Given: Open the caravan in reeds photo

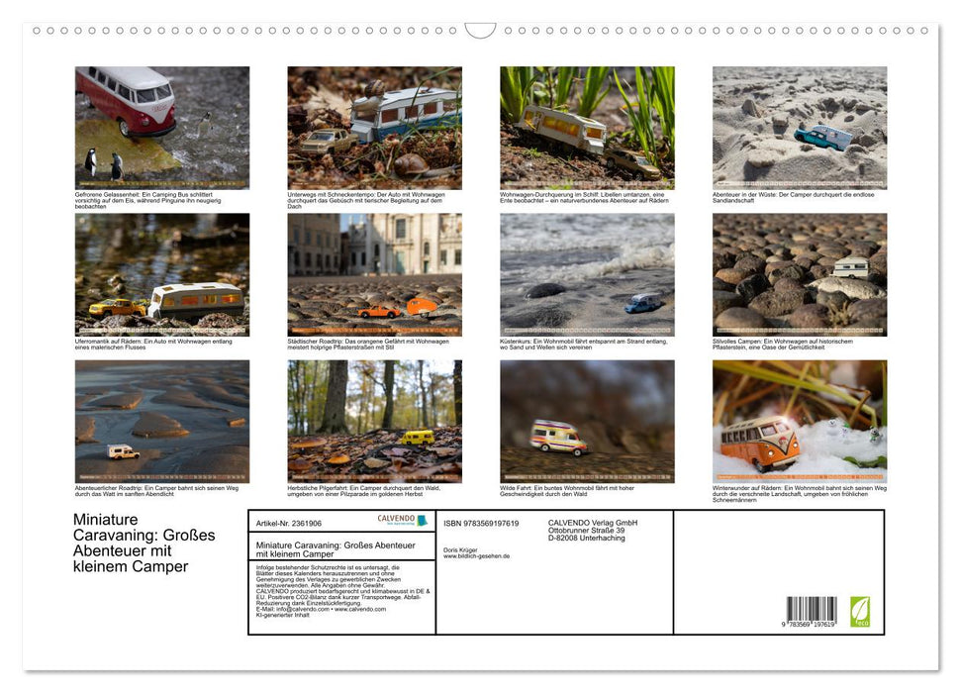Looking at the screenshot, I should pos(587,128).
